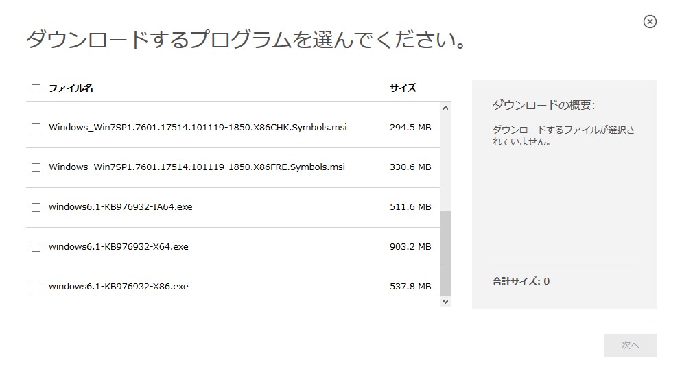Tick the select-all checkbox beside ファイル名
Viewport: 682px width, 369px height.
36,88
